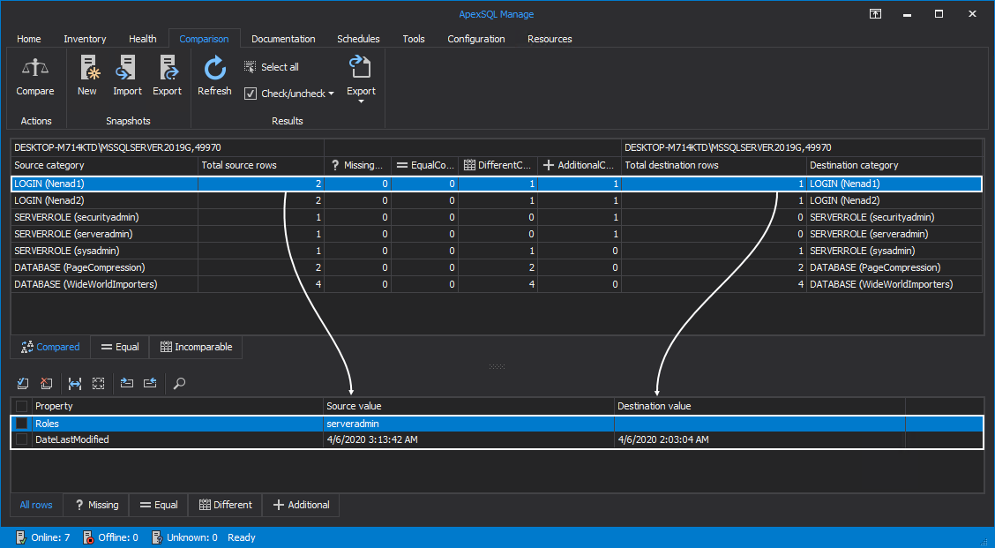Click the DifferentC... column header
This screenshot has height=548, width=995.
498,165
